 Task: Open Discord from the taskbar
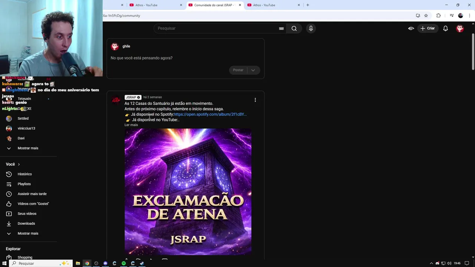click(105, 263)
